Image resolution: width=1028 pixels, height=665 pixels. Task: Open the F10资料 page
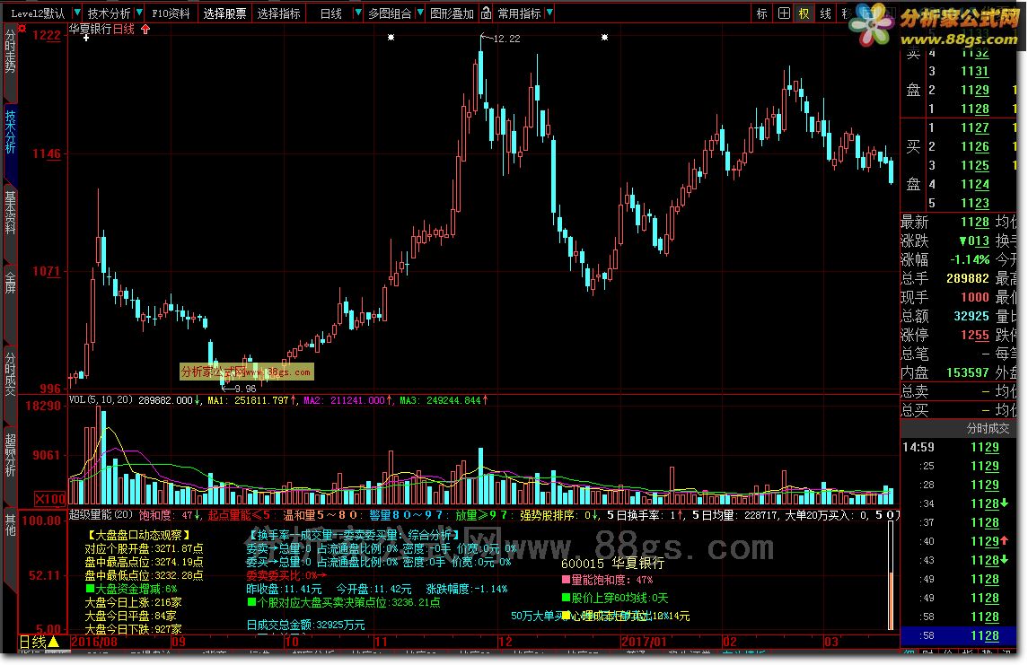click(x=171, y=13)
